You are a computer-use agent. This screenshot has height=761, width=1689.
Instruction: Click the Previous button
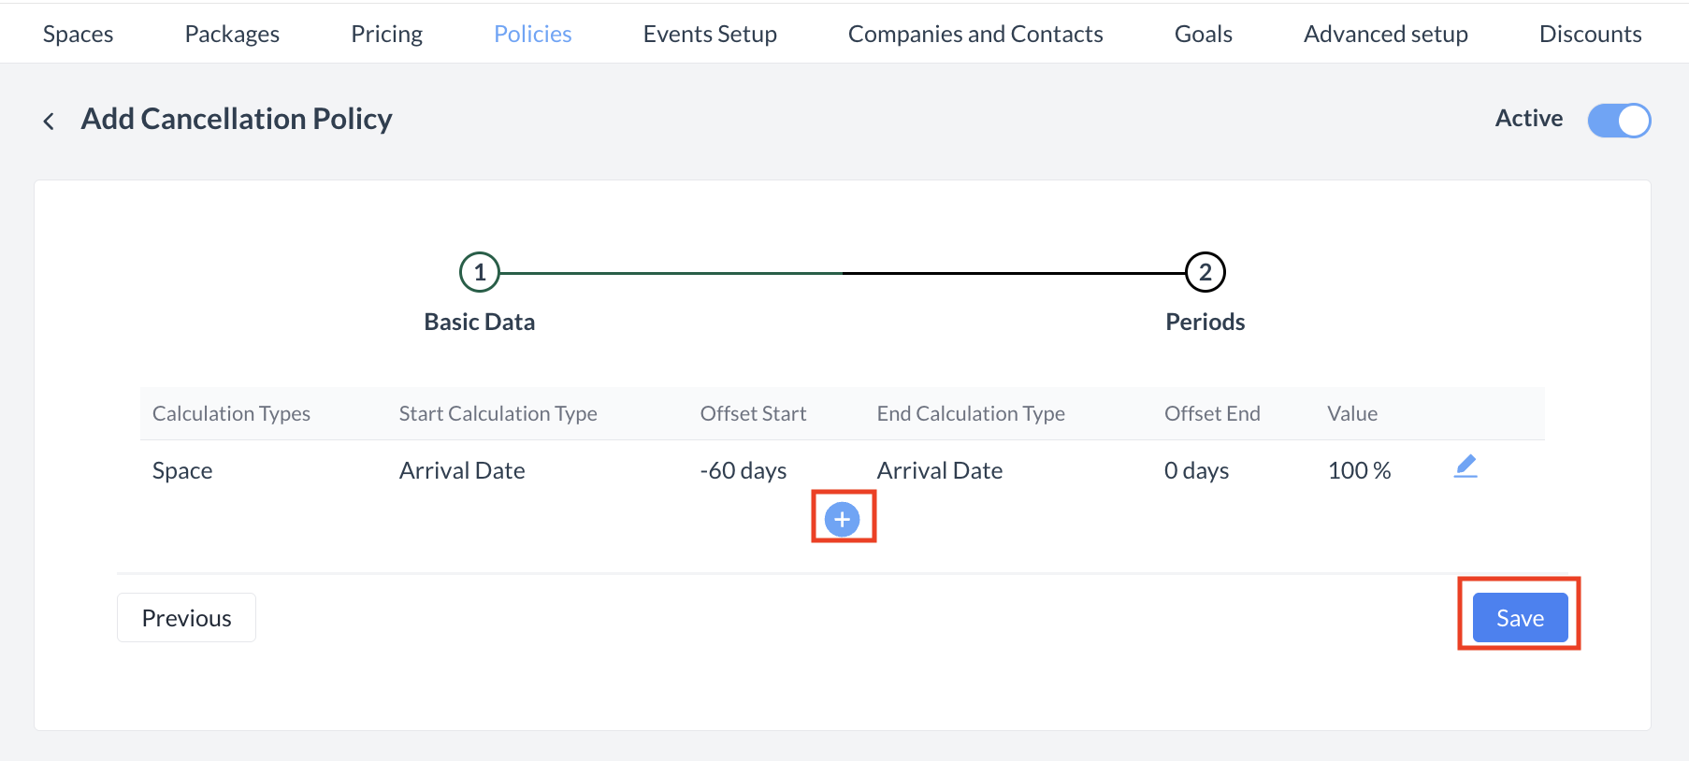coord(186,618)
